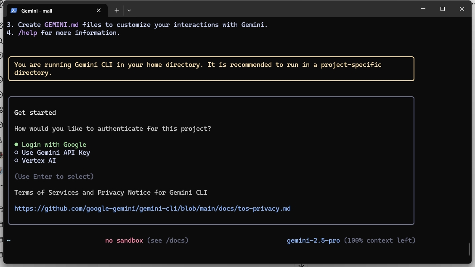Click the PowerShell icon in the tab

pos(13,11)
